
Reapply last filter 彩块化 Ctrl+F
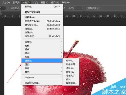42,7
